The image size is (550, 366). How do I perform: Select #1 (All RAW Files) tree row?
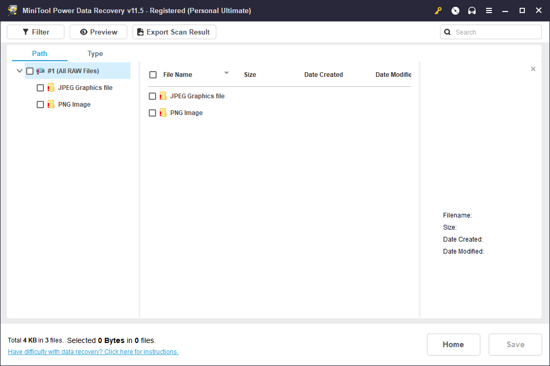click(78, 71)
